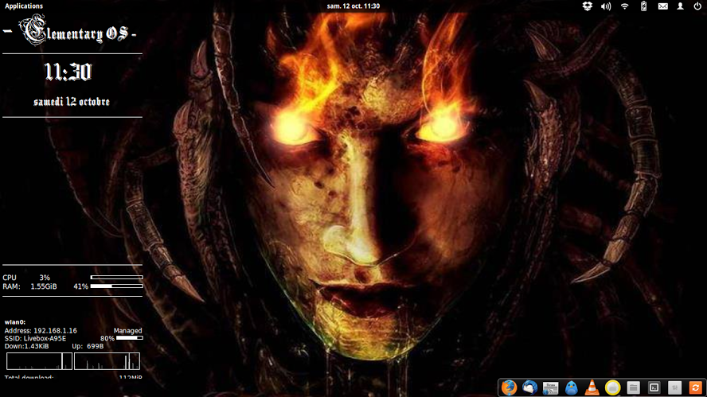The height and width of the screenshot is (397, 707).
Task: Click the 'Down:1.43KiB' value
Action: [x=26, y=346]
